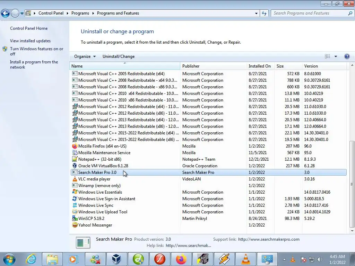
Task: Open Firefox from the taskbar
Action: 181,259
